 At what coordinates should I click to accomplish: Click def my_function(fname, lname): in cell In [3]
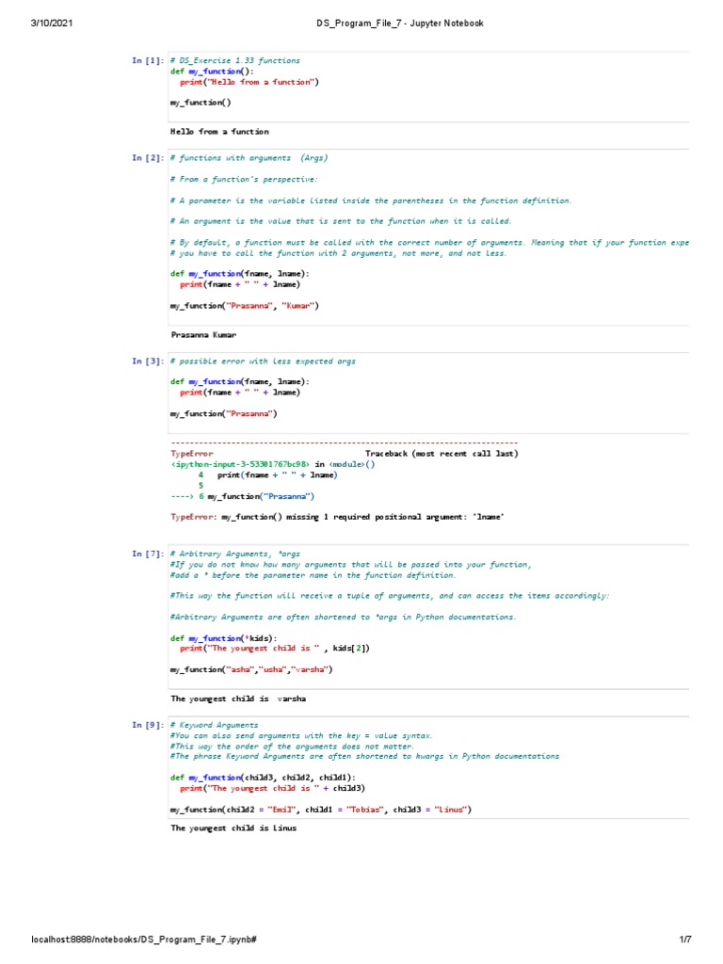tap(240, 382)
